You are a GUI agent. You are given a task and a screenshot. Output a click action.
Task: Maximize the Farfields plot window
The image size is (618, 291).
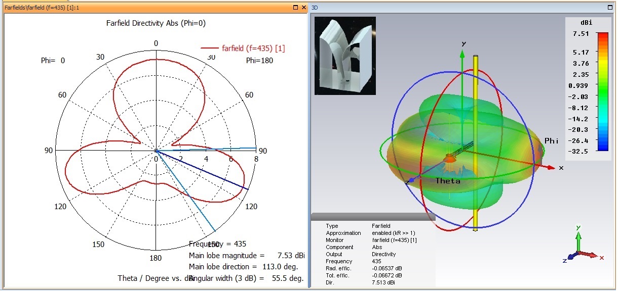296,8
